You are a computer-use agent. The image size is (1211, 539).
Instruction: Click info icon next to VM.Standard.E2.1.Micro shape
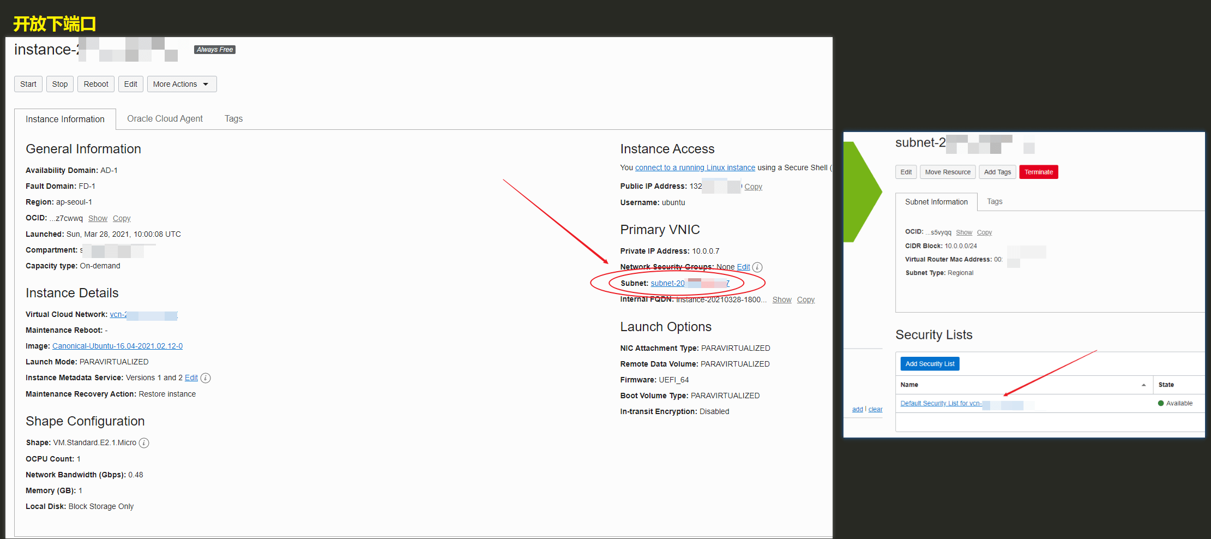pyautogui.click(x=144, y=443)
